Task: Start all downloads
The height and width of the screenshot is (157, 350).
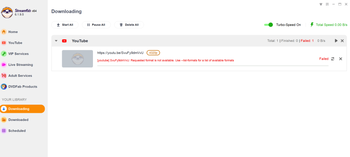Action: [x=65, y=25]
